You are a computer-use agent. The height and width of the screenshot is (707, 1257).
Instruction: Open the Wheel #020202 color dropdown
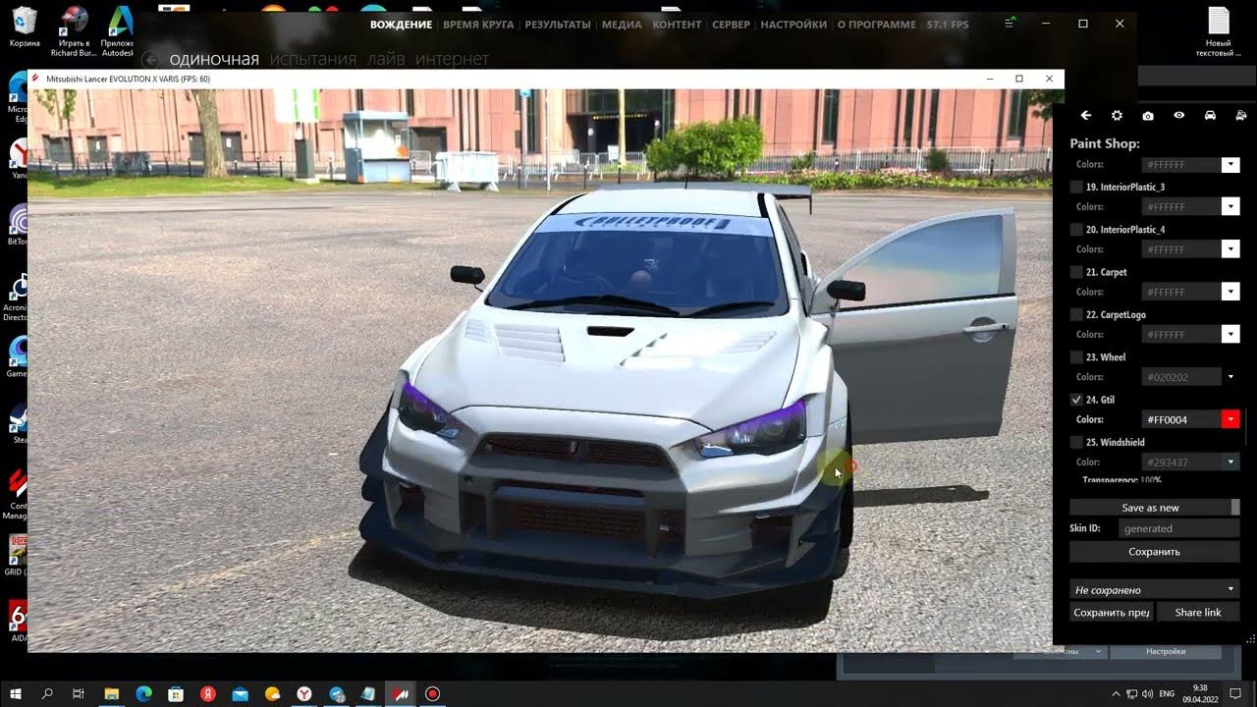pos(1230,377)
